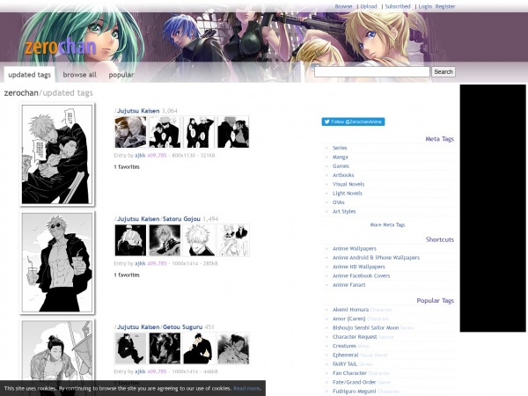Open the Light Novels meta tag

click(x=348, y=194)
